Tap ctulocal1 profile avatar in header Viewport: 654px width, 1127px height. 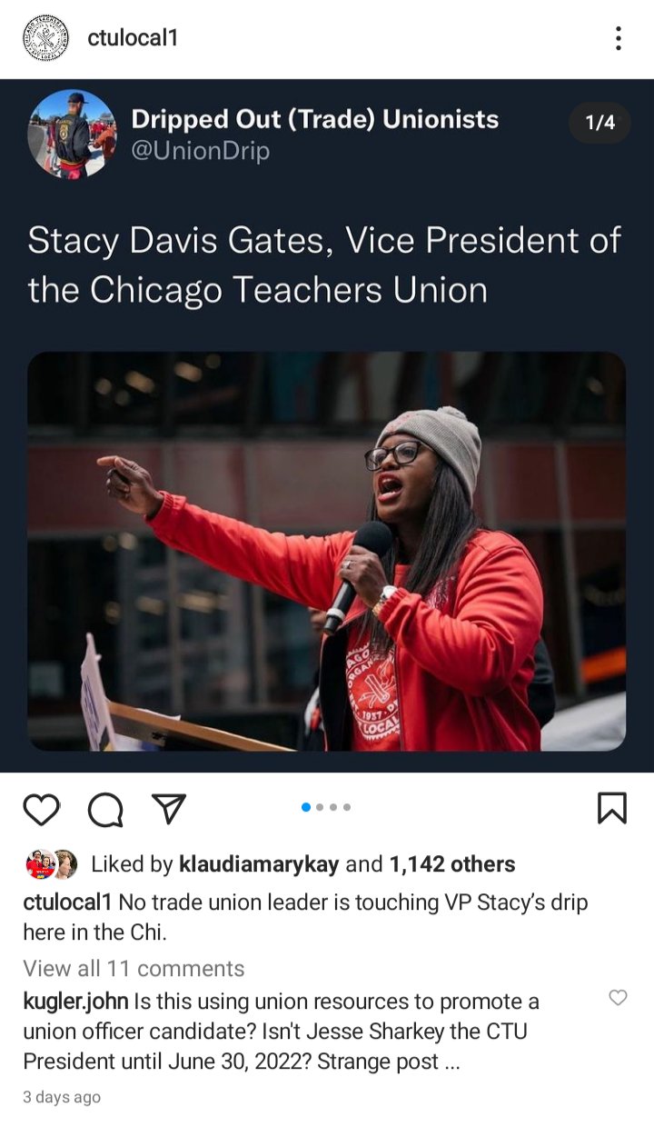pyautogui.click(x=45, y=38)
